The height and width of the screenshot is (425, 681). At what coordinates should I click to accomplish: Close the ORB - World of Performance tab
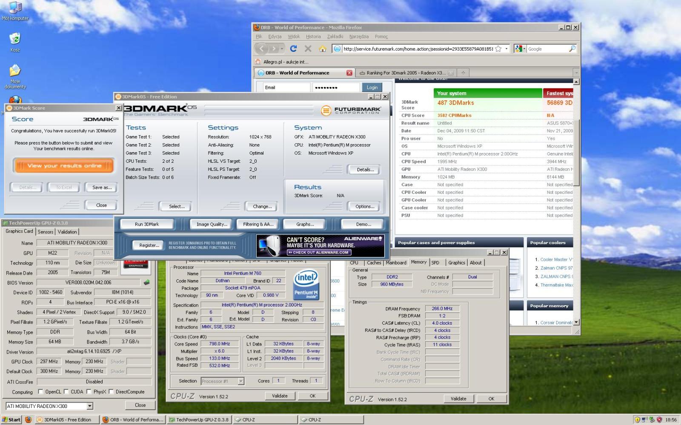coord(349,73)
